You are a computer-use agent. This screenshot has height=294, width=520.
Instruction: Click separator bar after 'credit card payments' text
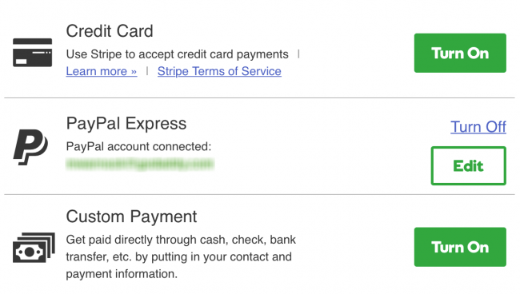[298, 54]
